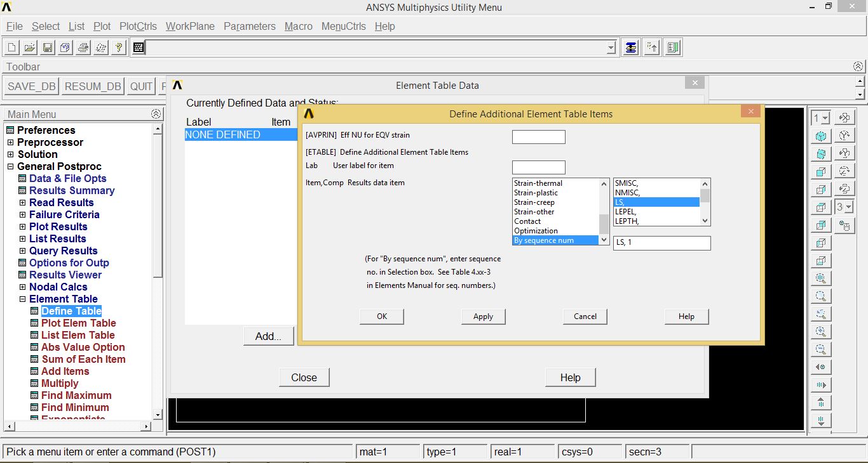
Task: Select Strain-creep in the results data item list
Action: click(538, 202)
